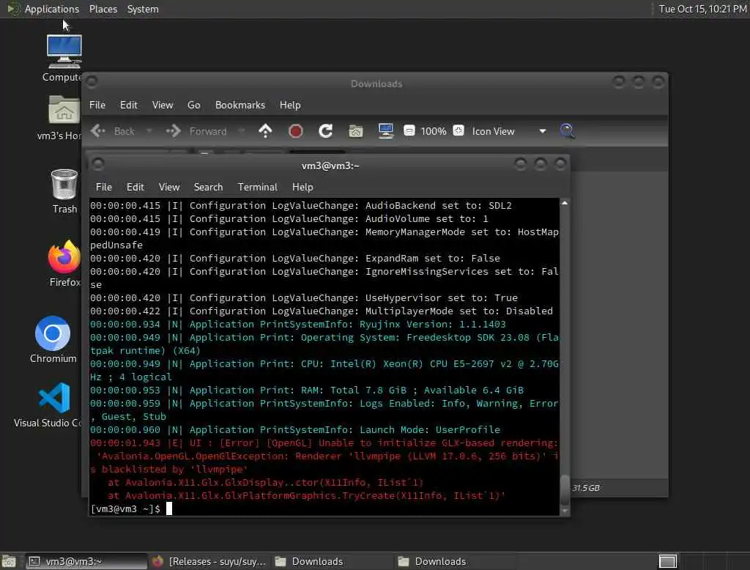Click Forward arrow in file manager
The width and height of the screenshot is (750, 570).
[173, 130]
